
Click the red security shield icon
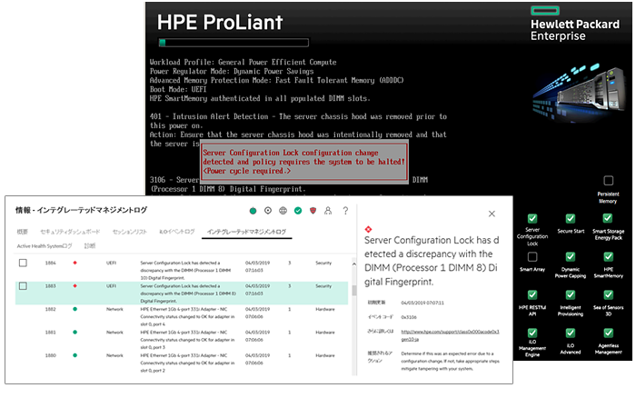313,211
